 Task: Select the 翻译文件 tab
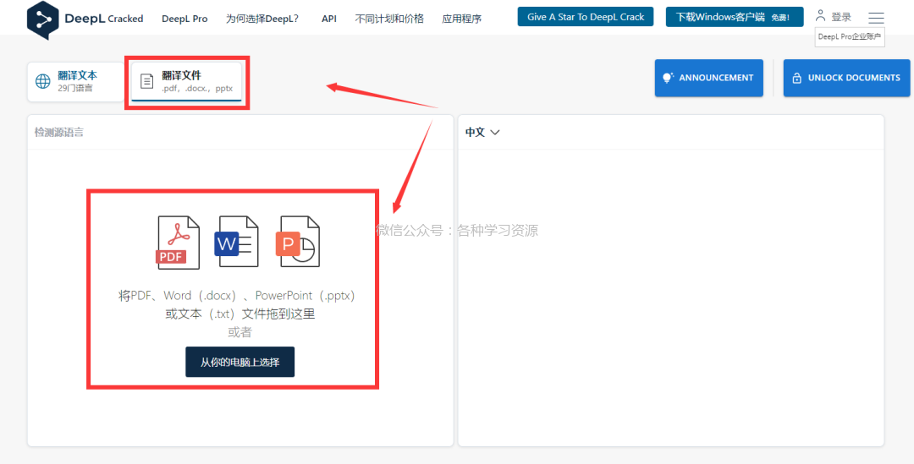tap(186, 81)
